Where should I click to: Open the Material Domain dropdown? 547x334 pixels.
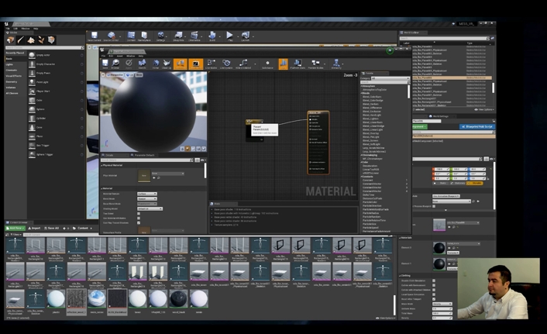pos(147,194)
